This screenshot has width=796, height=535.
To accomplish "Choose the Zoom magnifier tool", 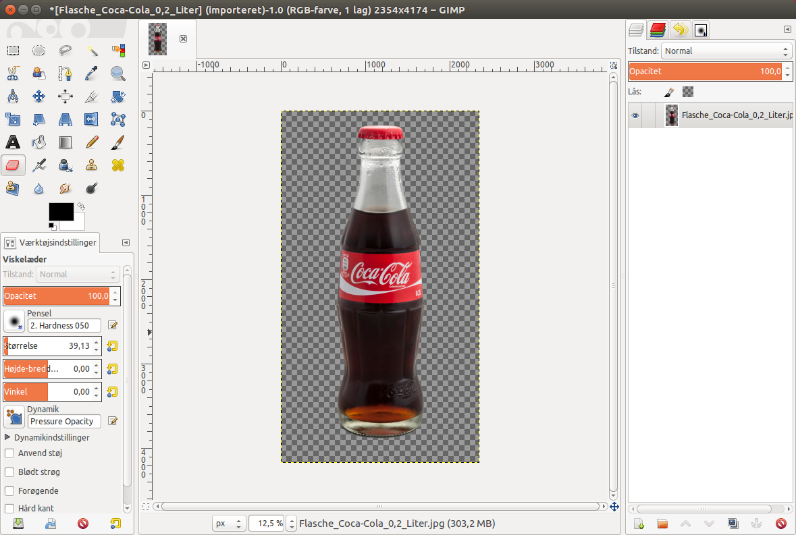I will click(x=117, y=74).
